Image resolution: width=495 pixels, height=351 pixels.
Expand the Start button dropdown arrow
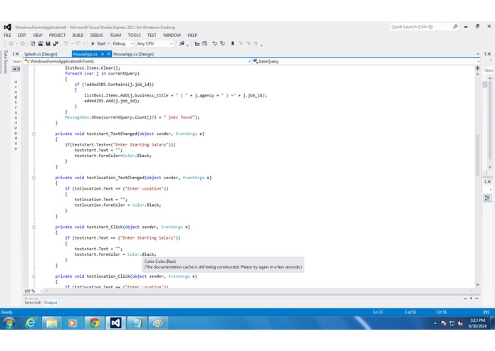pyautogui.click(x=108, y=44)
